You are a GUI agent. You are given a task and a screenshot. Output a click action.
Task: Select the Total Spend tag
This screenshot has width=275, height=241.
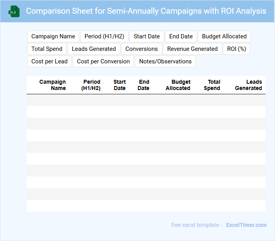[47, 49]
